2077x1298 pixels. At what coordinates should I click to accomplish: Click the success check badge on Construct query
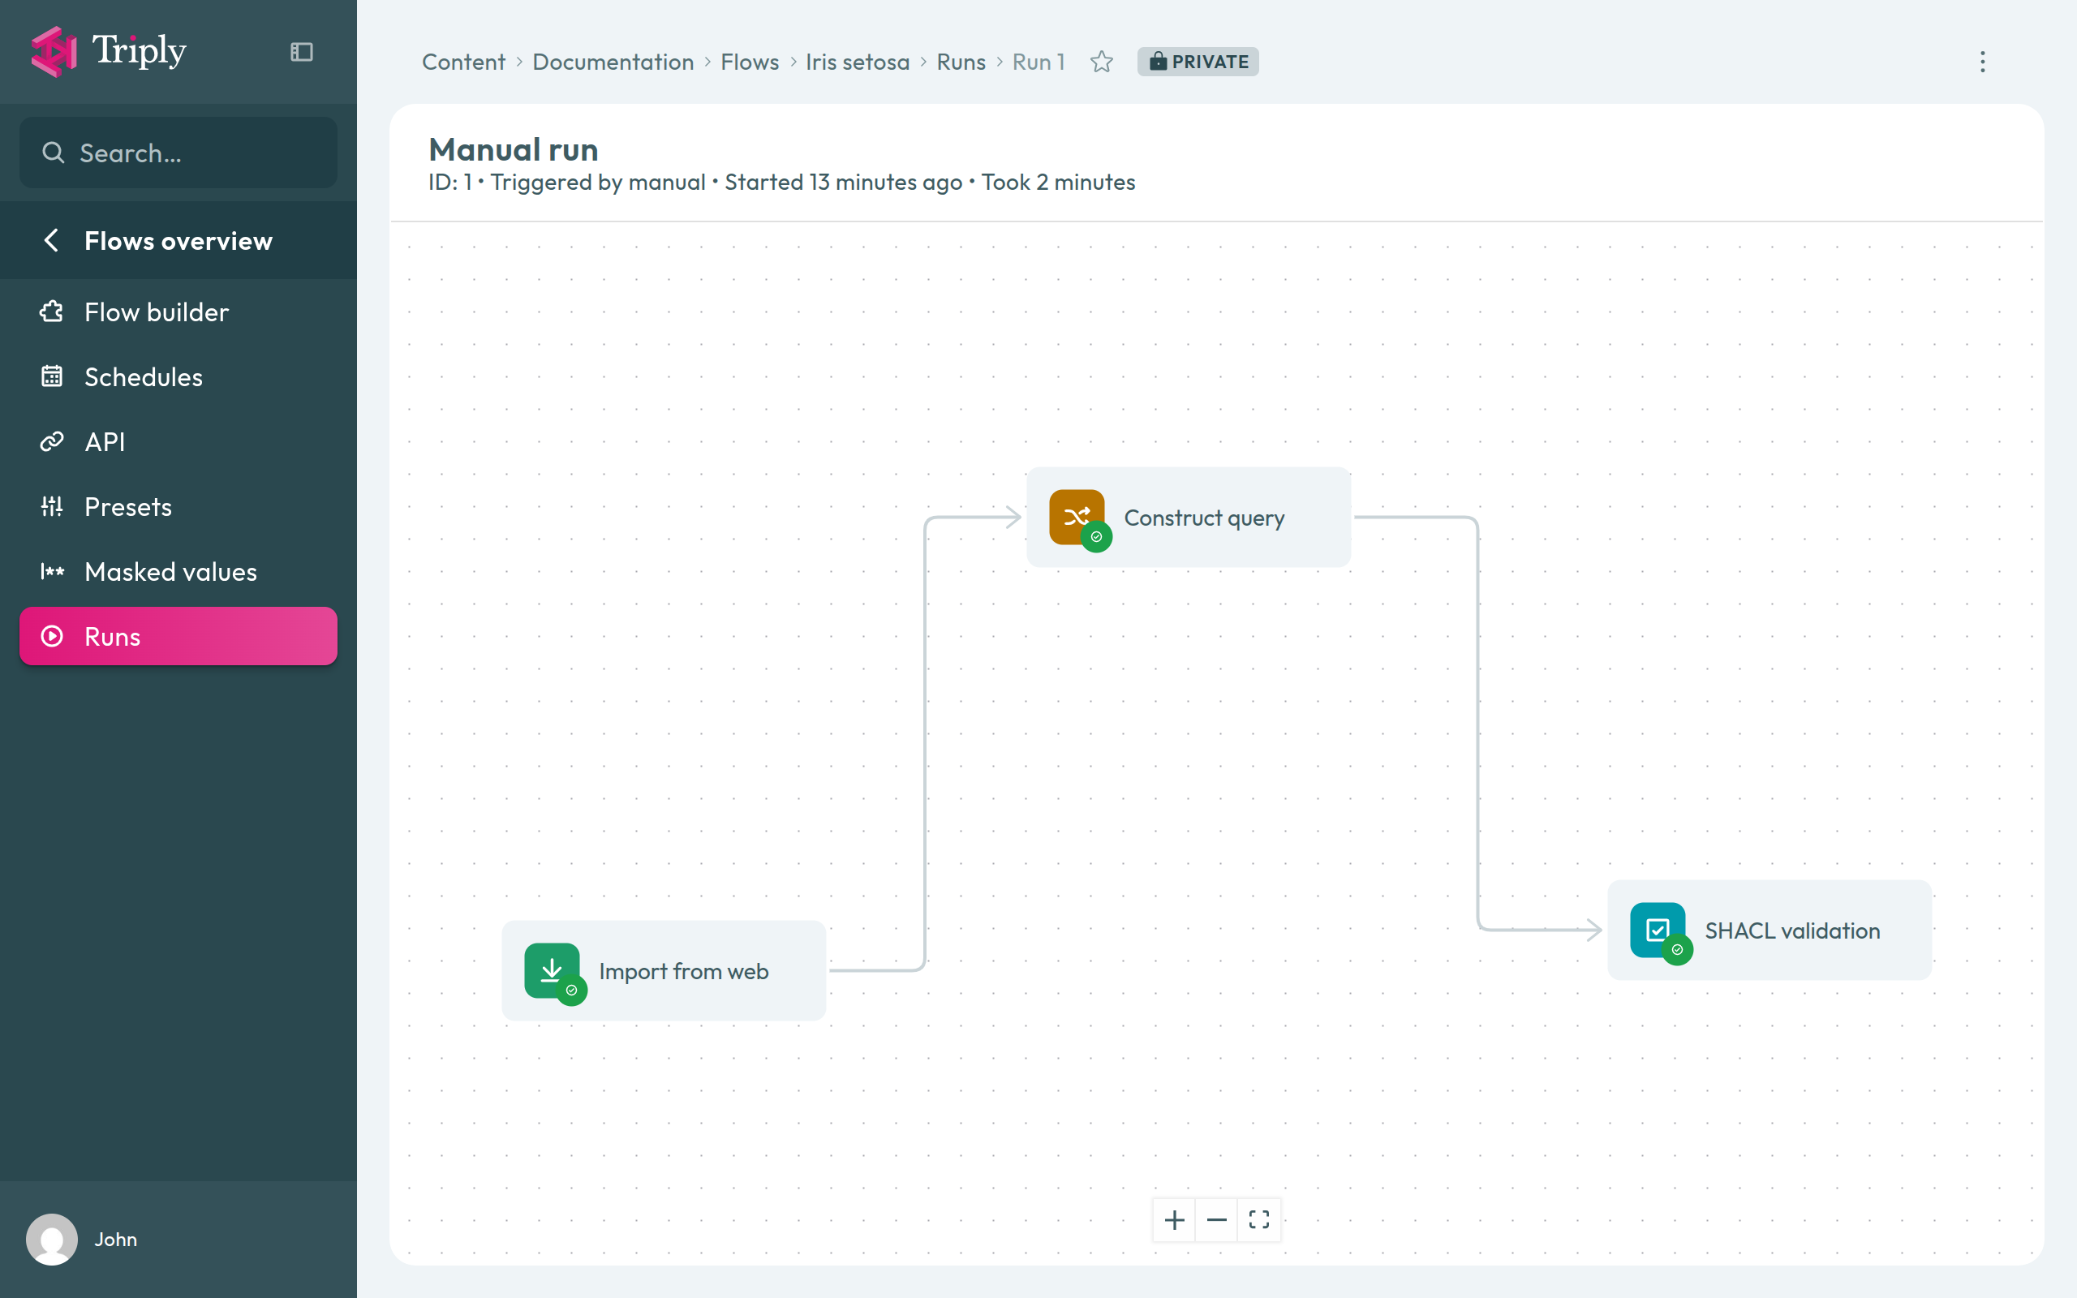coord(1096,537)
